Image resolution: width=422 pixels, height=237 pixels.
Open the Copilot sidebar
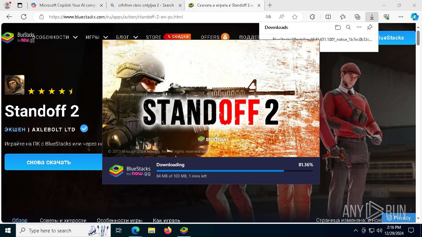414,17
